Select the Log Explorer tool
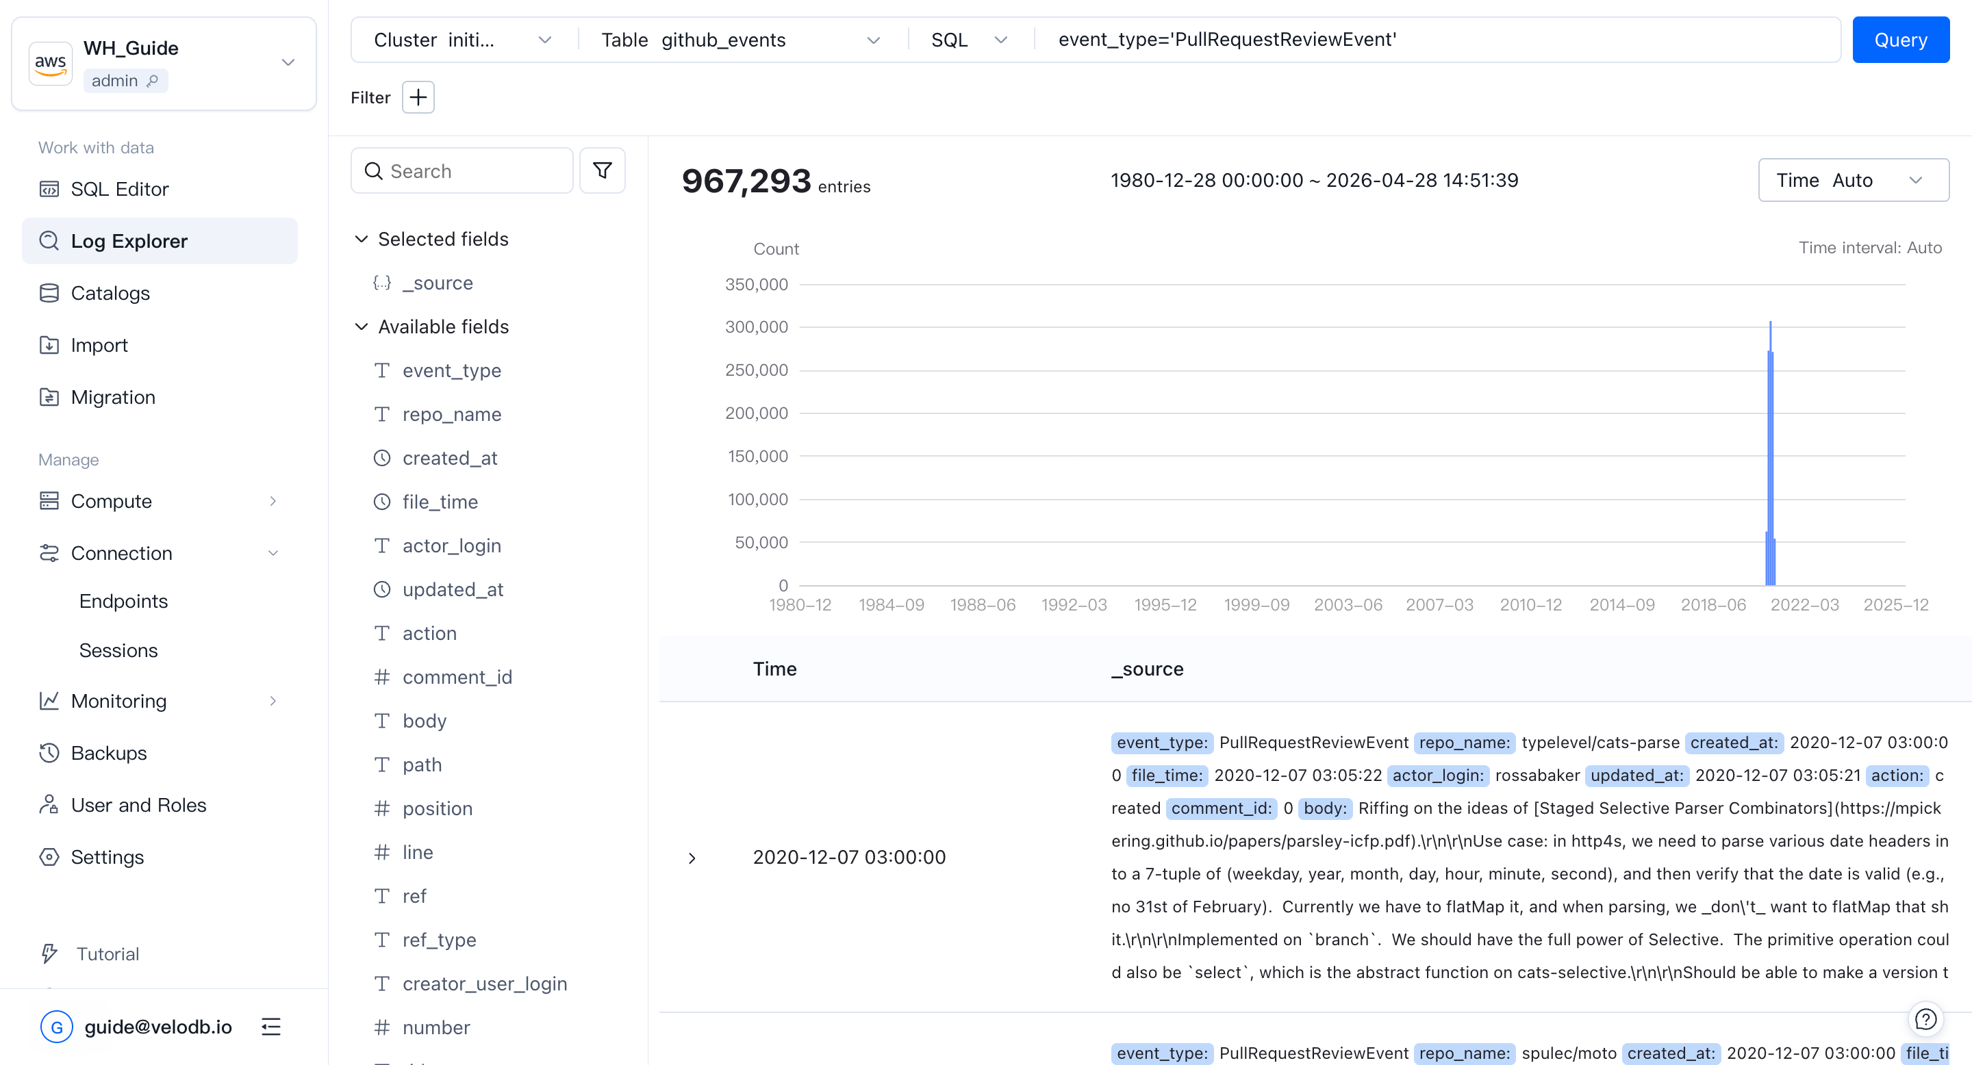Image resolution: width=1972 pixels, height=1065 pixels. [129, 240]
